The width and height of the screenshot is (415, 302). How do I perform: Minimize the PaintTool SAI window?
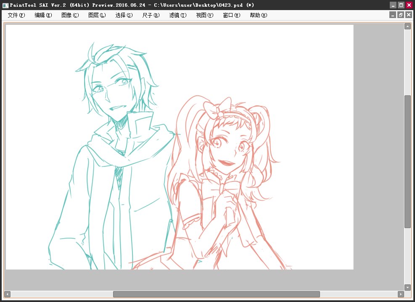393,5
